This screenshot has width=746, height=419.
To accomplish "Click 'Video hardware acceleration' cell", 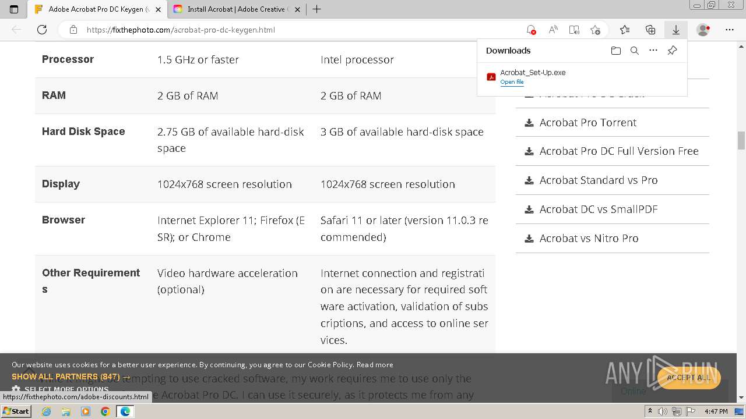I will click(227, 281).
